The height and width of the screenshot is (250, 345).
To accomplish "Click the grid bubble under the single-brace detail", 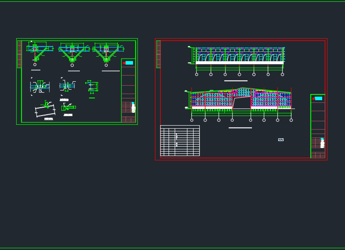I will 35,65.
